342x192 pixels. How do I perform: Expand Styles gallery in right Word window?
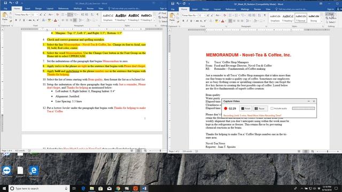(322, 21)
